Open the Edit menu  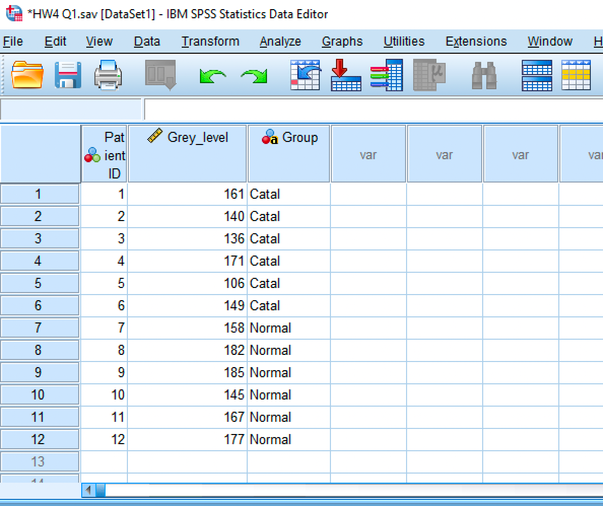pos(55,41)
